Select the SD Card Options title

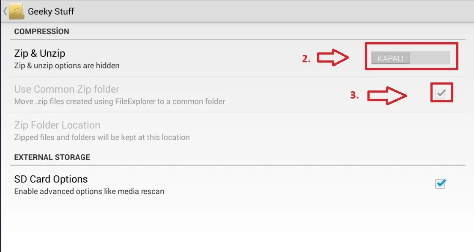(51, 179)
